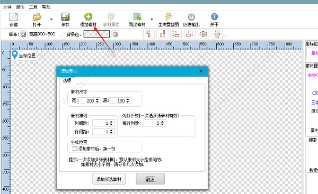Click the 添加所选素材 button
The image size is (318, 194).
point(109,179)
